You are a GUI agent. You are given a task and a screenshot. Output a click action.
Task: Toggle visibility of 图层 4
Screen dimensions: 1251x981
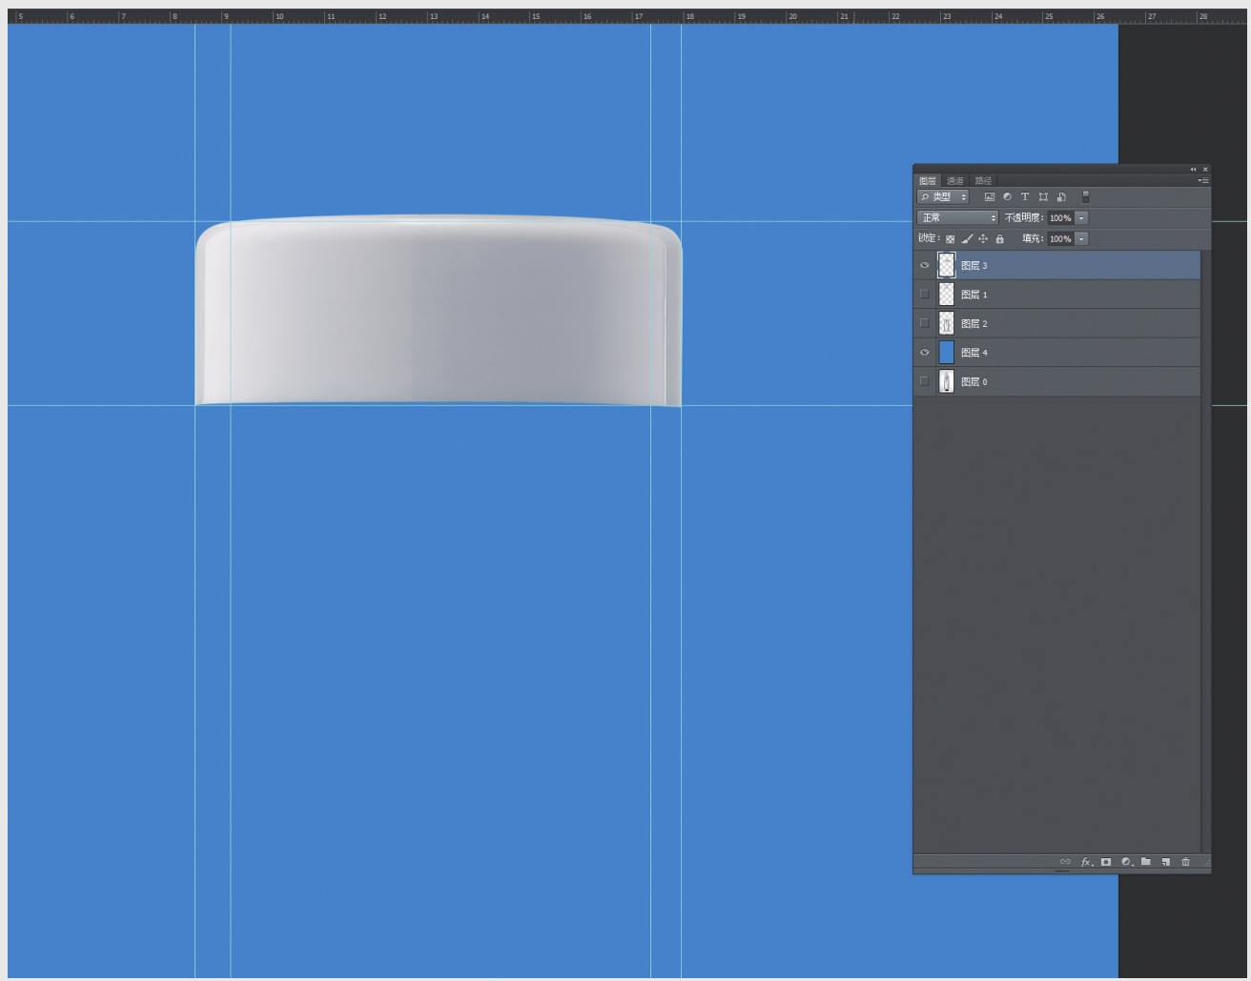point(924,353)
